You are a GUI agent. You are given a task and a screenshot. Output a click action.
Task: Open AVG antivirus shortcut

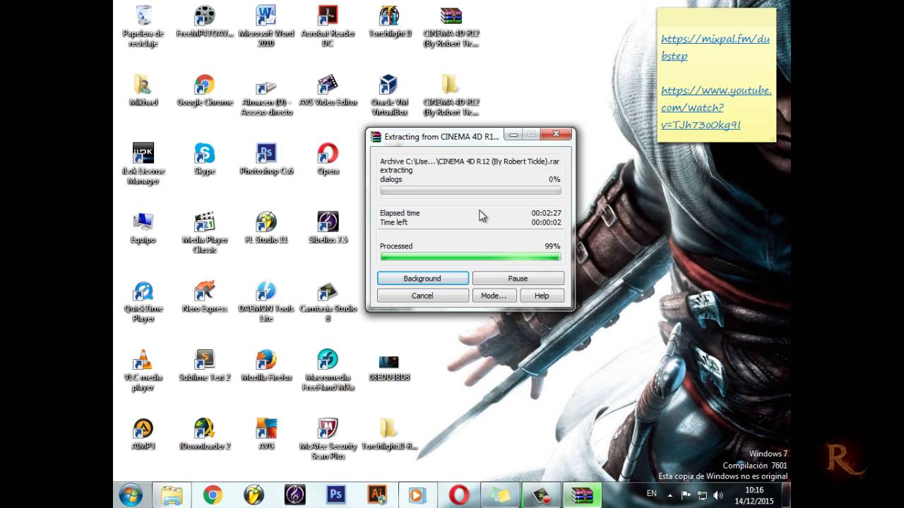[266, 435]
